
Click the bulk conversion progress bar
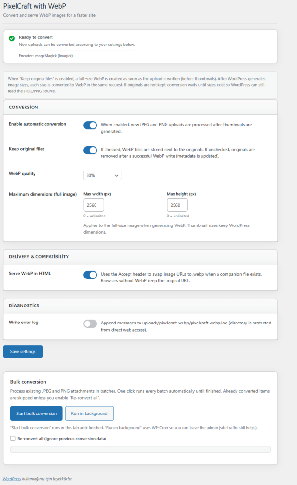point(140,449)
